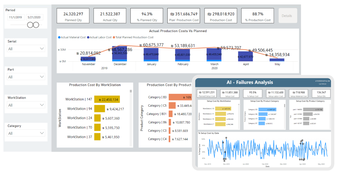
Task: Click the WorkStation | 147 yellow bar
Action: pos(107,99)
